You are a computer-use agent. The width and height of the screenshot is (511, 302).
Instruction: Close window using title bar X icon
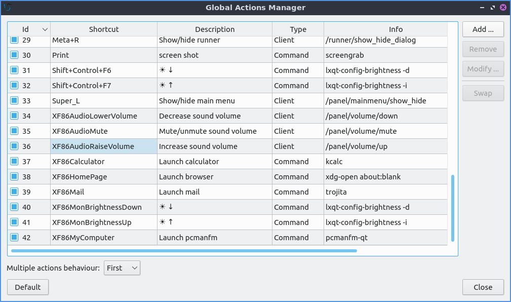point(503,8)
